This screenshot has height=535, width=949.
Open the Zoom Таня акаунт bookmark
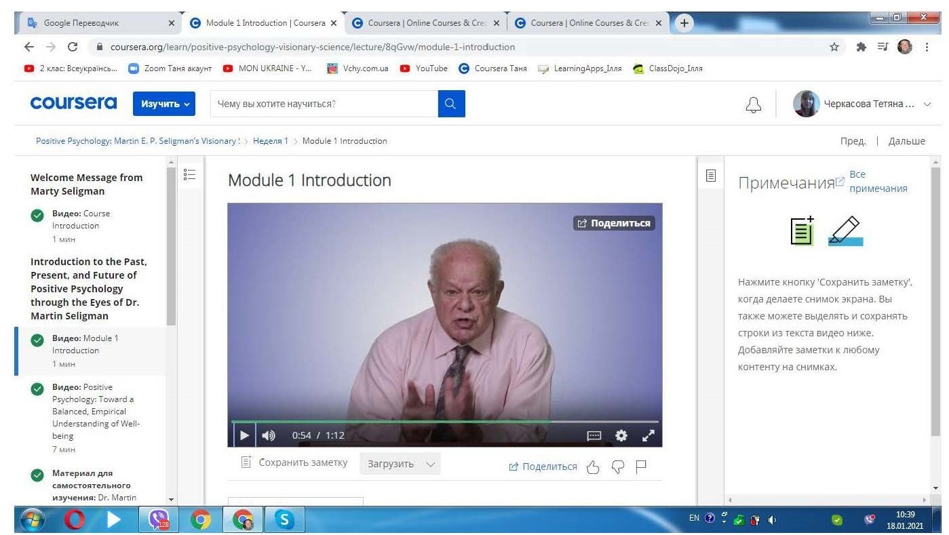coord(171,68)
